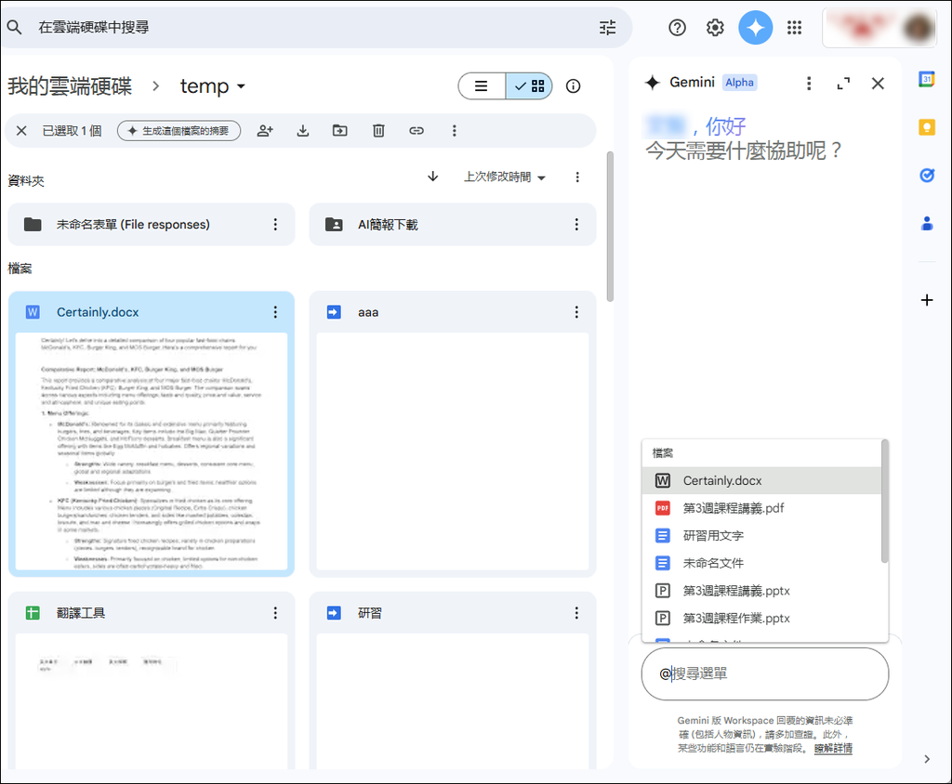Viewport: 952px width, 784px height.
Task: Open folder 未命名表單 (File responses)
Action: click(152, 225)
